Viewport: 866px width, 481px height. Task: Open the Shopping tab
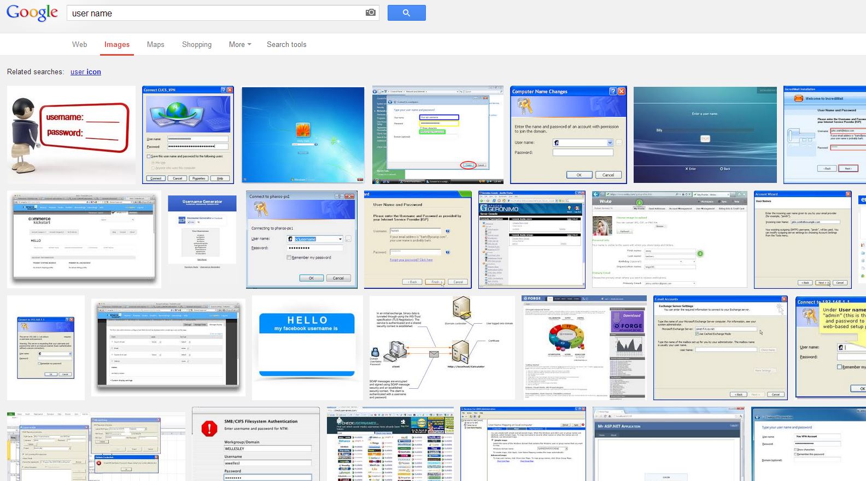point(197,45)
